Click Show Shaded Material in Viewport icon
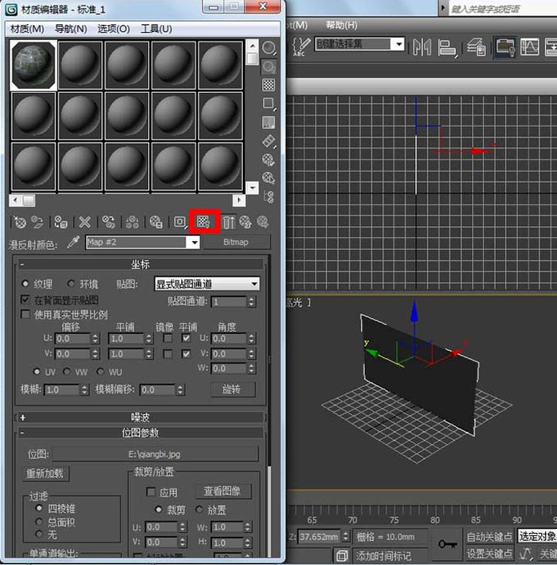 tap(204, 222)
